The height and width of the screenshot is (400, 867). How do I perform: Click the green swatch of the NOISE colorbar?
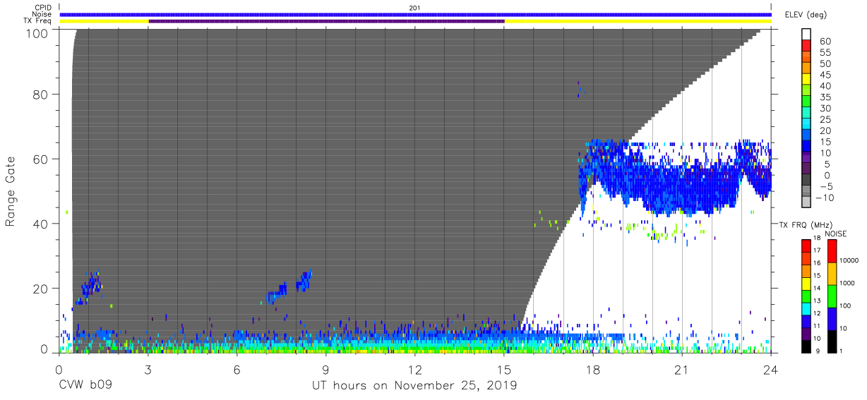coord(832,296)
